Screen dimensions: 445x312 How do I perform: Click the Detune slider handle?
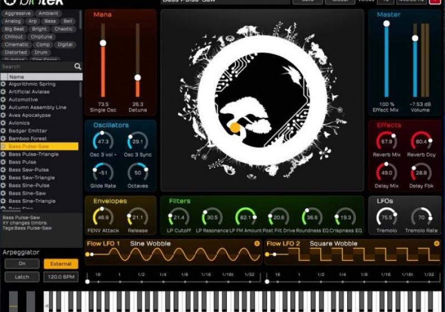coord(137,77)
